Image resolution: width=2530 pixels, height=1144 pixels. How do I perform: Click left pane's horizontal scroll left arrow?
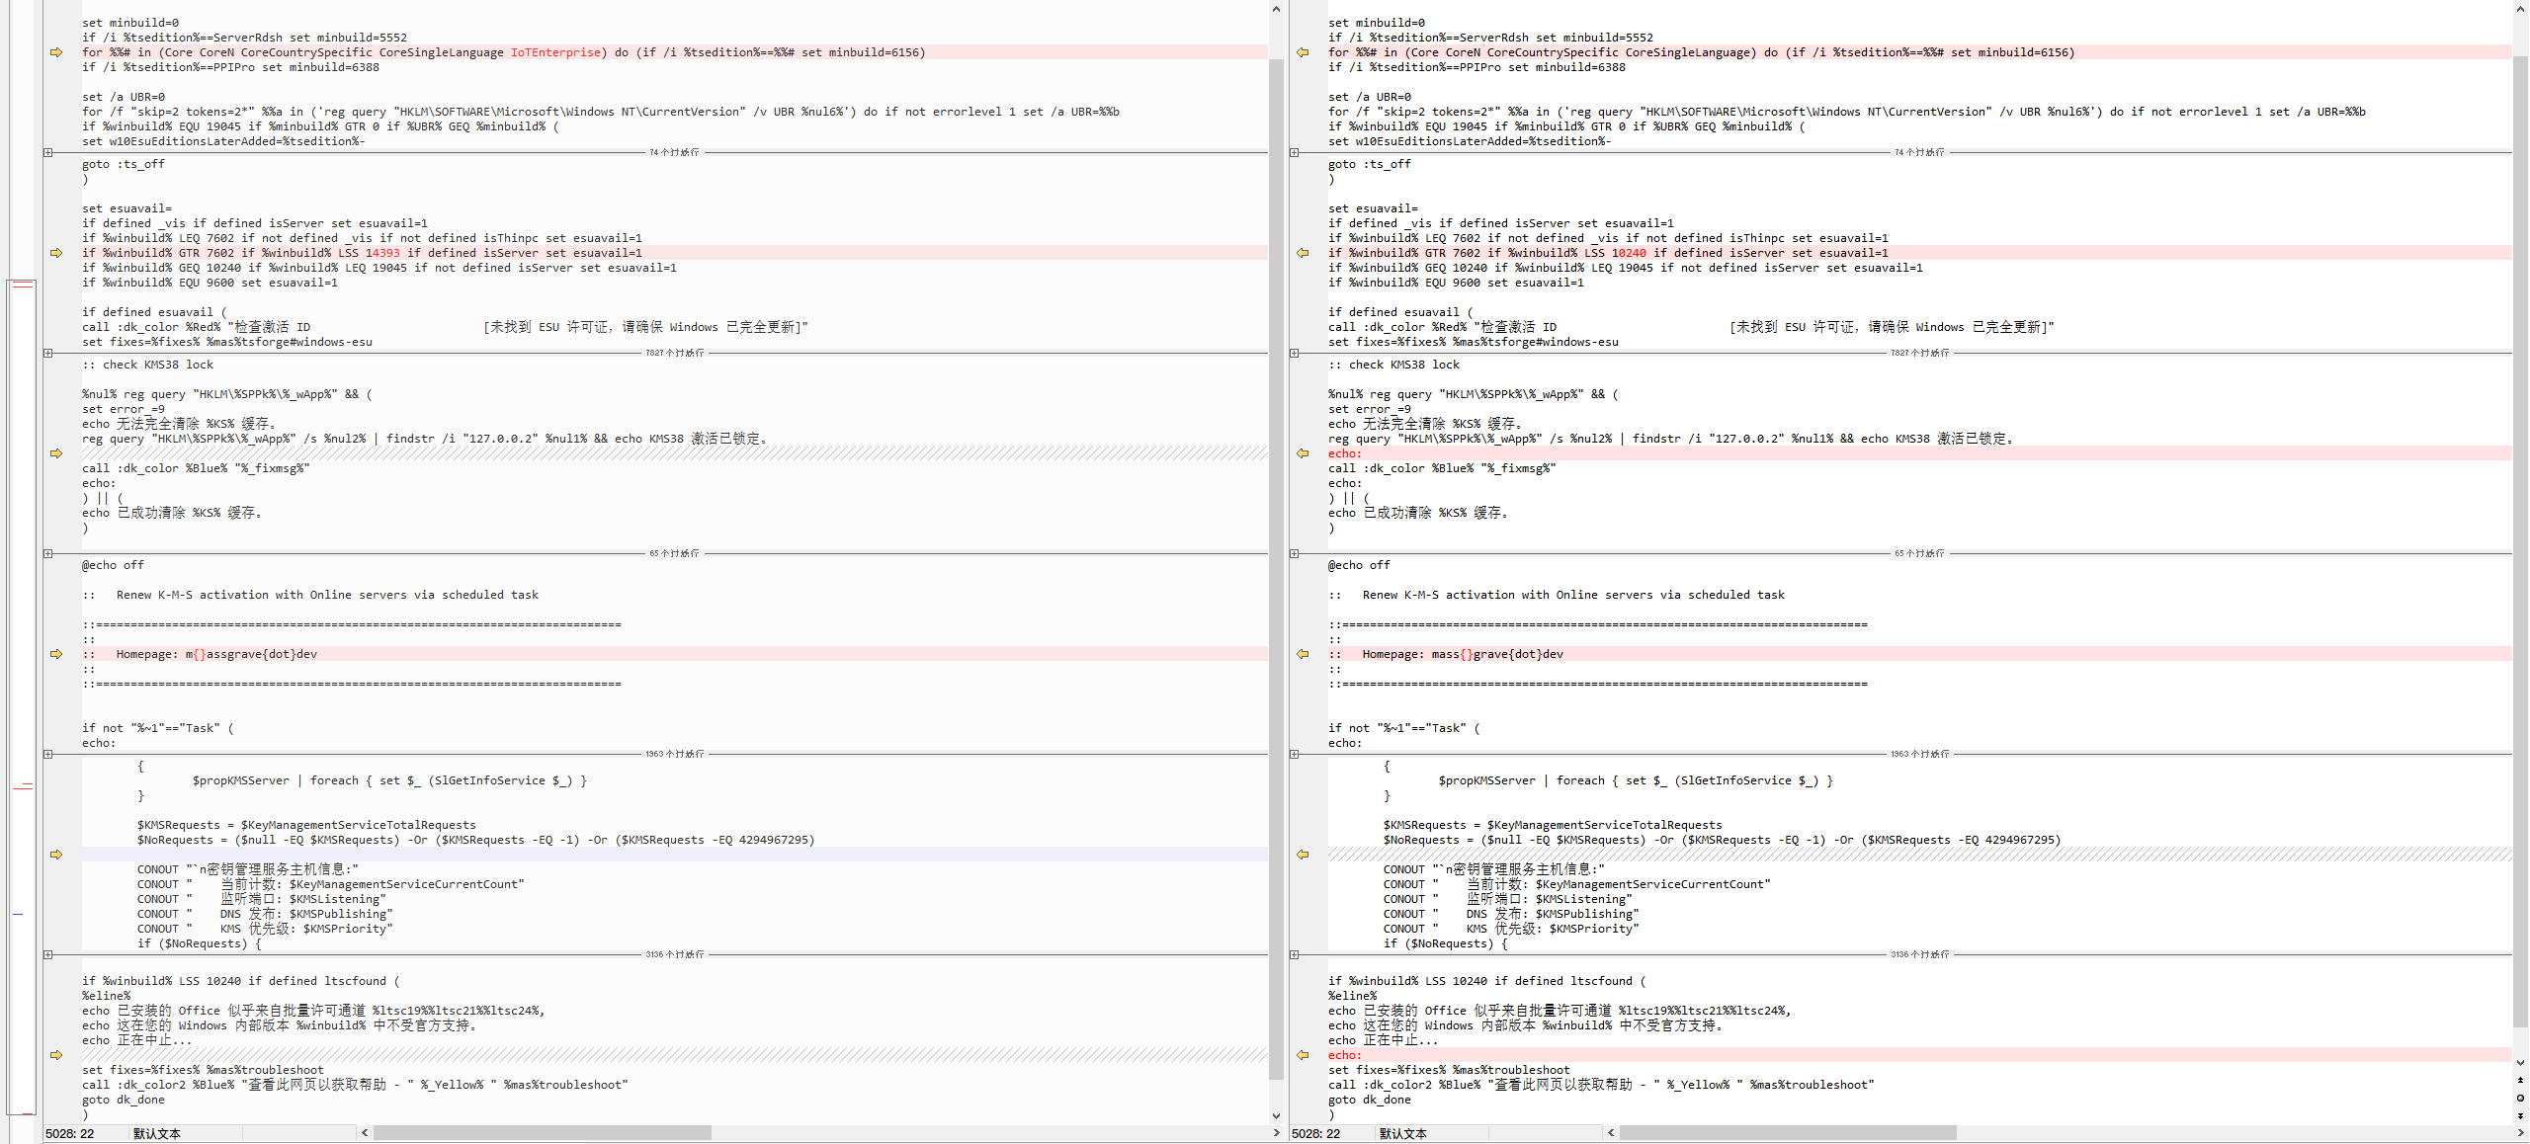[x=365, y=1133]
